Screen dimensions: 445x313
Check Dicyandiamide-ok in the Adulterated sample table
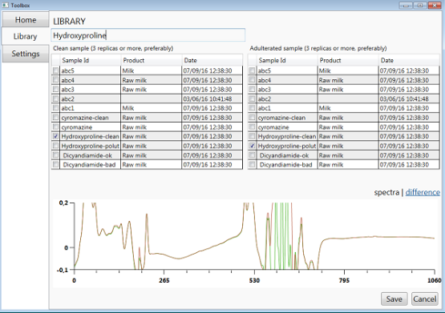tap(252, 155)
